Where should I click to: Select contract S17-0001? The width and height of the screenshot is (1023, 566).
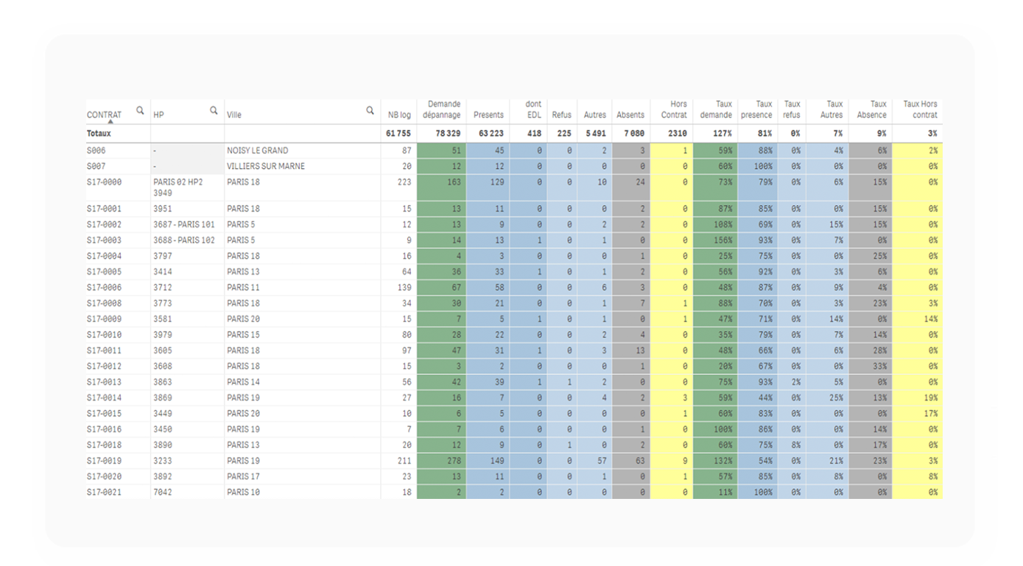tap(105, 209)
